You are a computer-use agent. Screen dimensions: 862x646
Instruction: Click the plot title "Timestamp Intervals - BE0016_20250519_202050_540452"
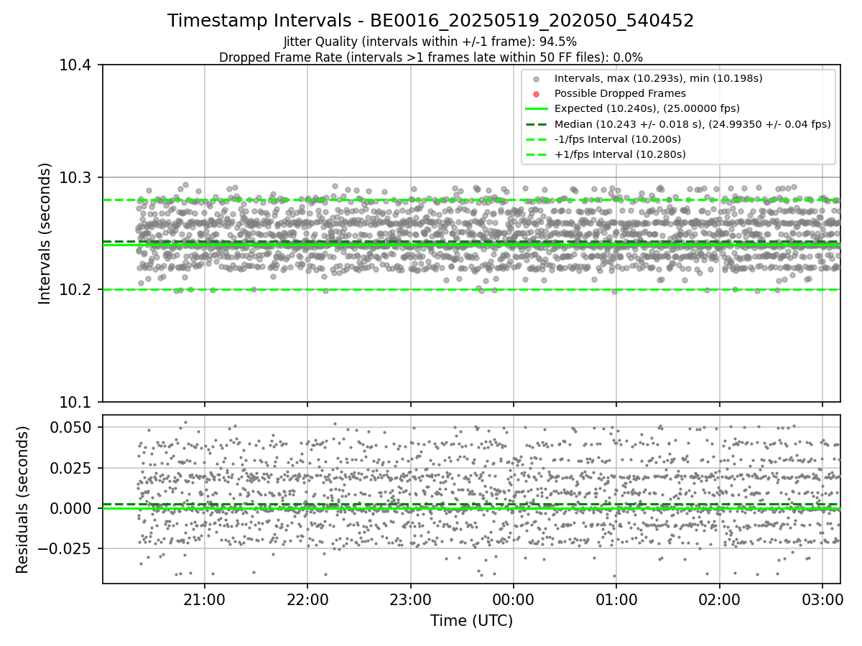pyautogui.click(x=430, y=21)
